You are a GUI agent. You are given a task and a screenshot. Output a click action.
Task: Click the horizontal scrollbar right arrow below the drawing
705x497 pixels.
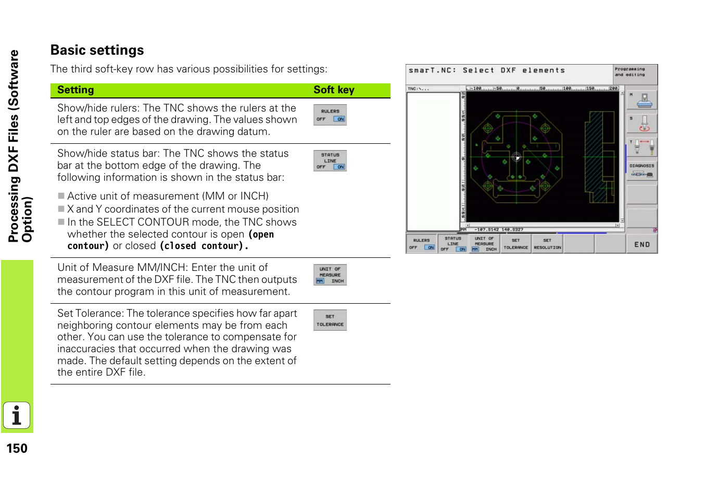tap(617, 226)
